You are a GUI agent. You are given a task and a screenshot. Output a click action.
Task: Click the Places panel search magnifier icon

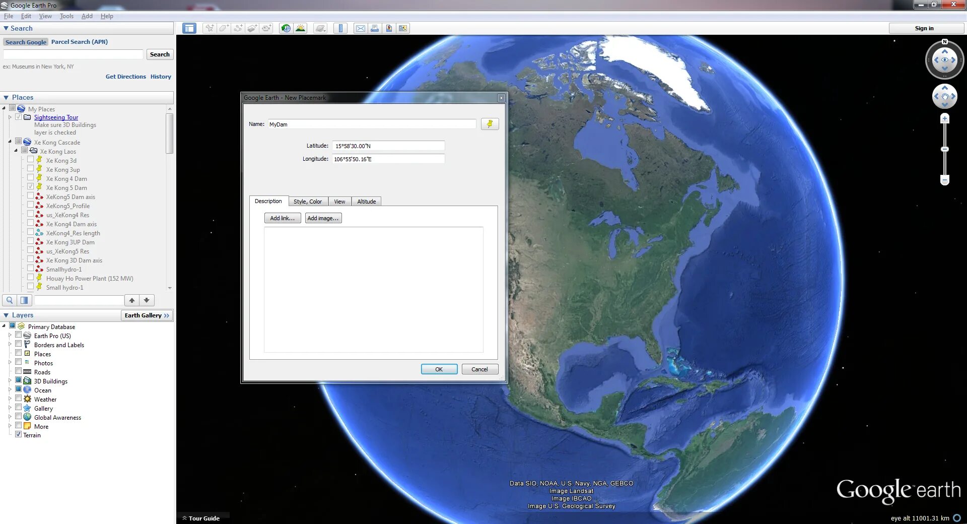(x=10, y=300)
